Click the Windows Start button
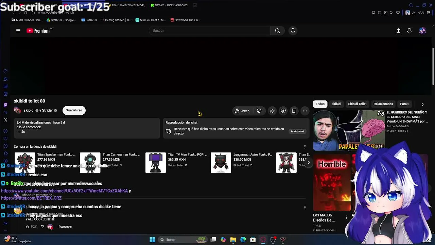 152,240
